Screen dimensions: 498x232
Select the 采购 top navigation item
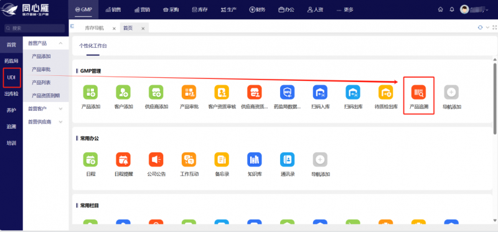point(171,10)
